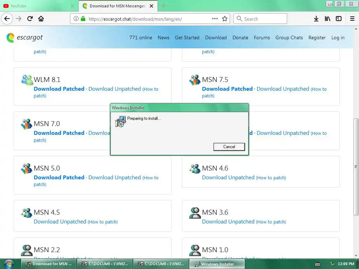This screenshot has height=269, width=359.
Task: Click the WLM 8.1 messenger icon
Action: [27, 80]
